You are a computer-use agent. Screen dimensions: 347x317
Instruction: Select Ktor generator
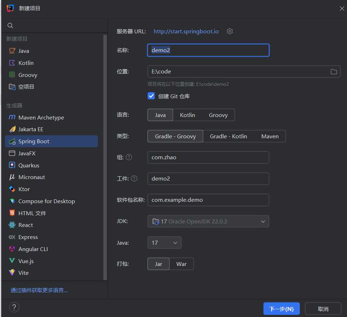click(51, 189)
